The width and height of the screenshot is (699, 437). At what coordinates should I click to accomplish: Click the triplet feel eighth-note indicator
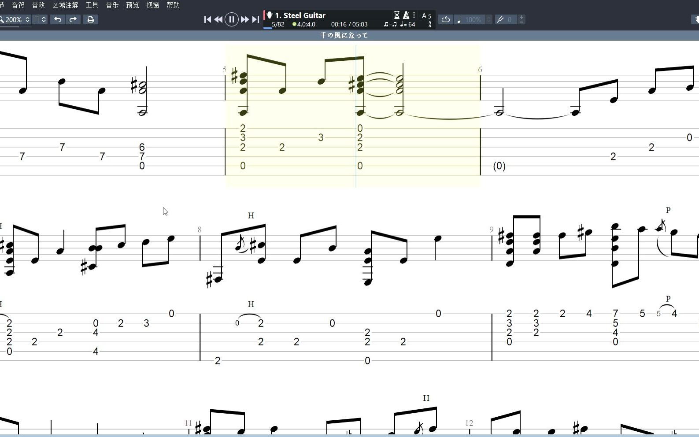pos(390,25)
